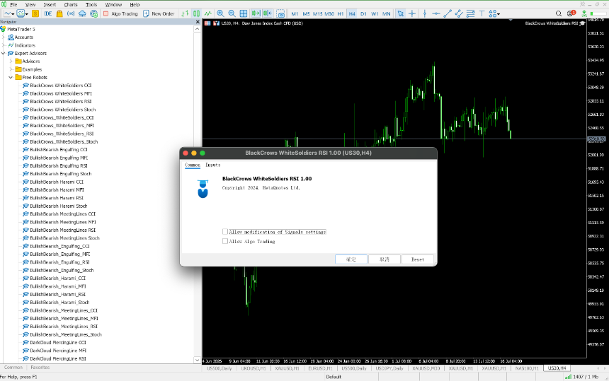Open the shapes objects dropdown arrow
609x381 pixels.
click(x=499, y=14)
